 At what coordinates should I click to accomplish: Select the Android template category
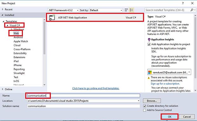[18, 37]
